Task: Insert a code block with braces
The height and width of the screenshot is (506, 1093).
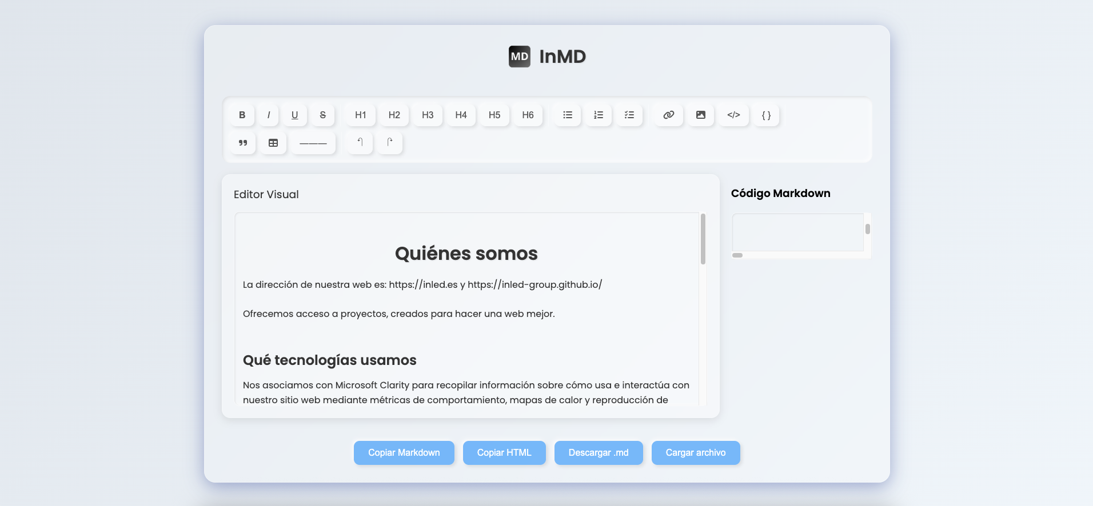Action: 766,115
